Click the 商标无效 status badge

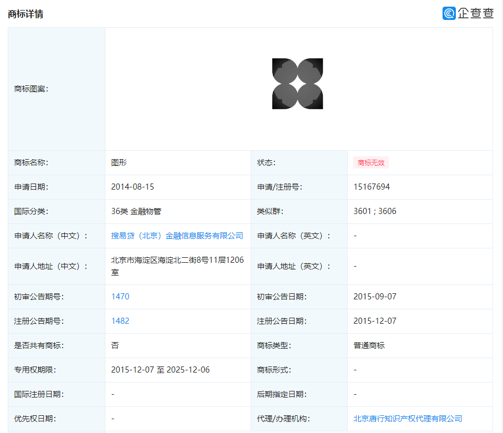[371, 162]
